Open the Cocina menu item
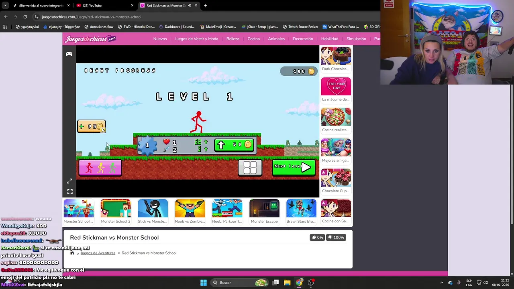Image resolution: width=514 pixels, height=289 pixels. [254, 39]
